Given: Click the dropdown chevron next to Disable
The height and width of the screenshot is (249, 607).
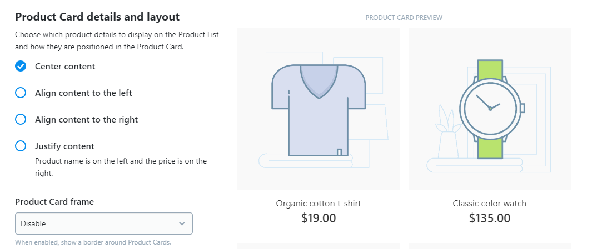Looking at the screenshot, I should [182, 223].
